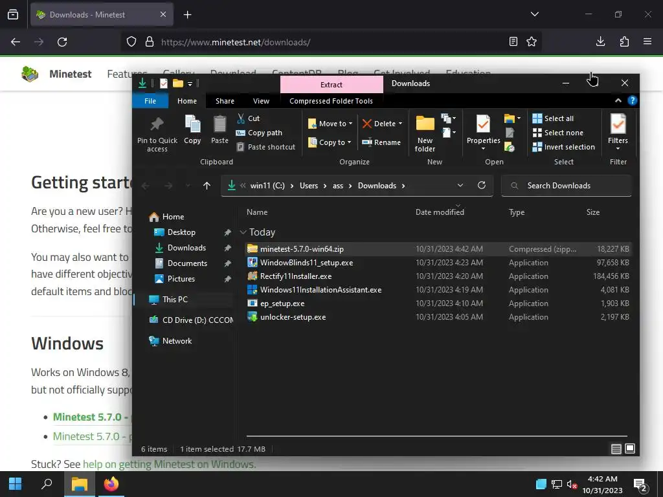Collapse the Explorer ribbon with caret

[x=618, y=100]
